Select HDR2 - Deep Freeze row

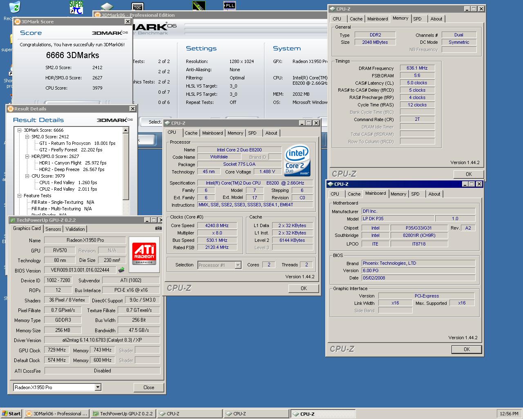[x=72, y=169]
